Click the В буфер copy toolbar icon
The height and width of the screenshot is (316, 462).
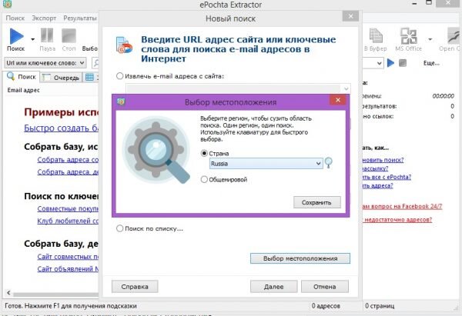pos(376,36)
